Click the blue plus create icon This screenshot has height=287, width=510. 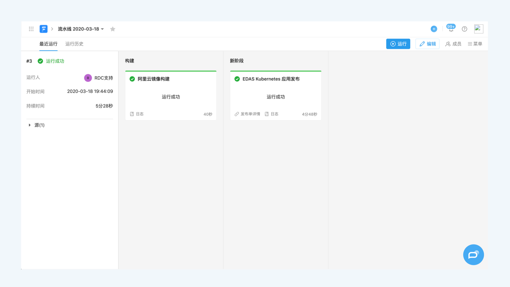434,29
